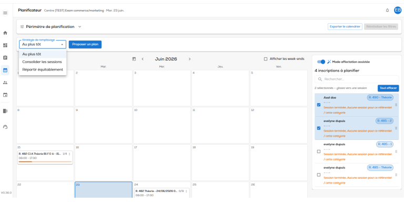Click day 19 calendar cell
Screen dimensions: 404x202
point(279,163)
